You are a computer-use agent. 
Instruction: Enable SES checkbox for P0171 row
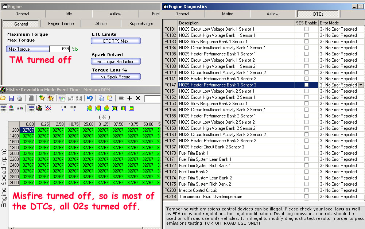tap(306, 159)
